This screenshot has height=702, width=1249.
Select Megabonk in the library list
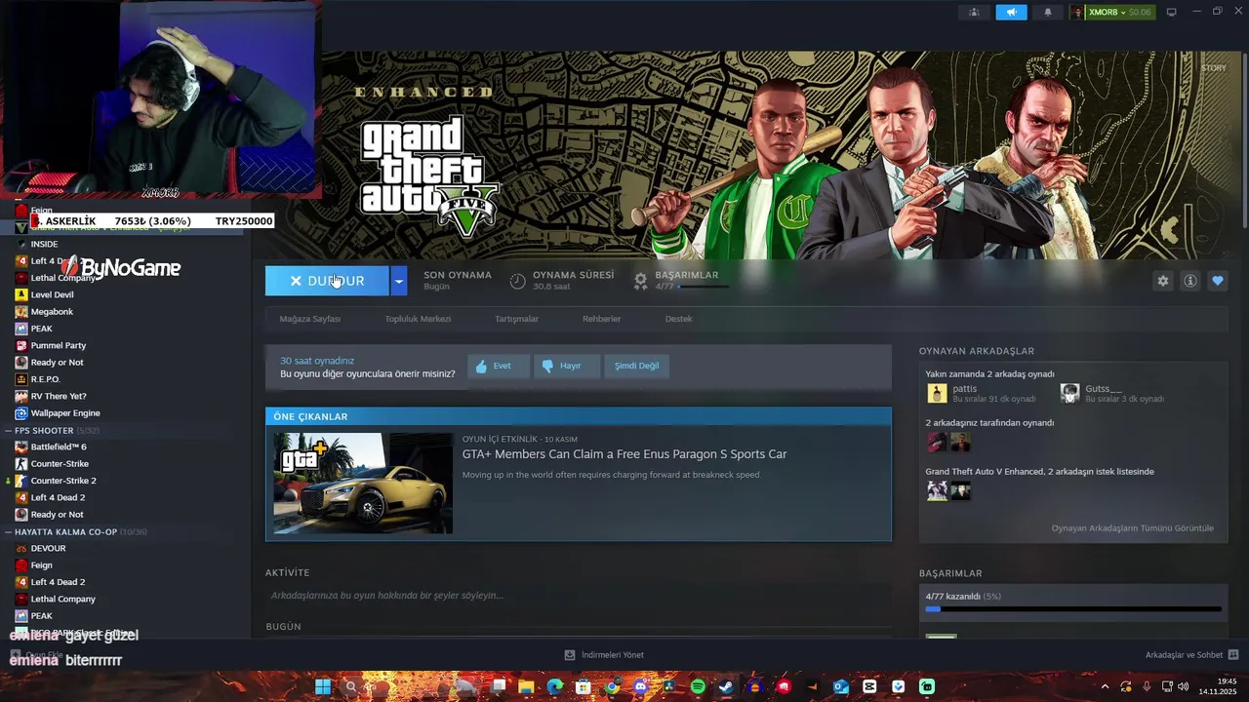[x=52, y=312]
